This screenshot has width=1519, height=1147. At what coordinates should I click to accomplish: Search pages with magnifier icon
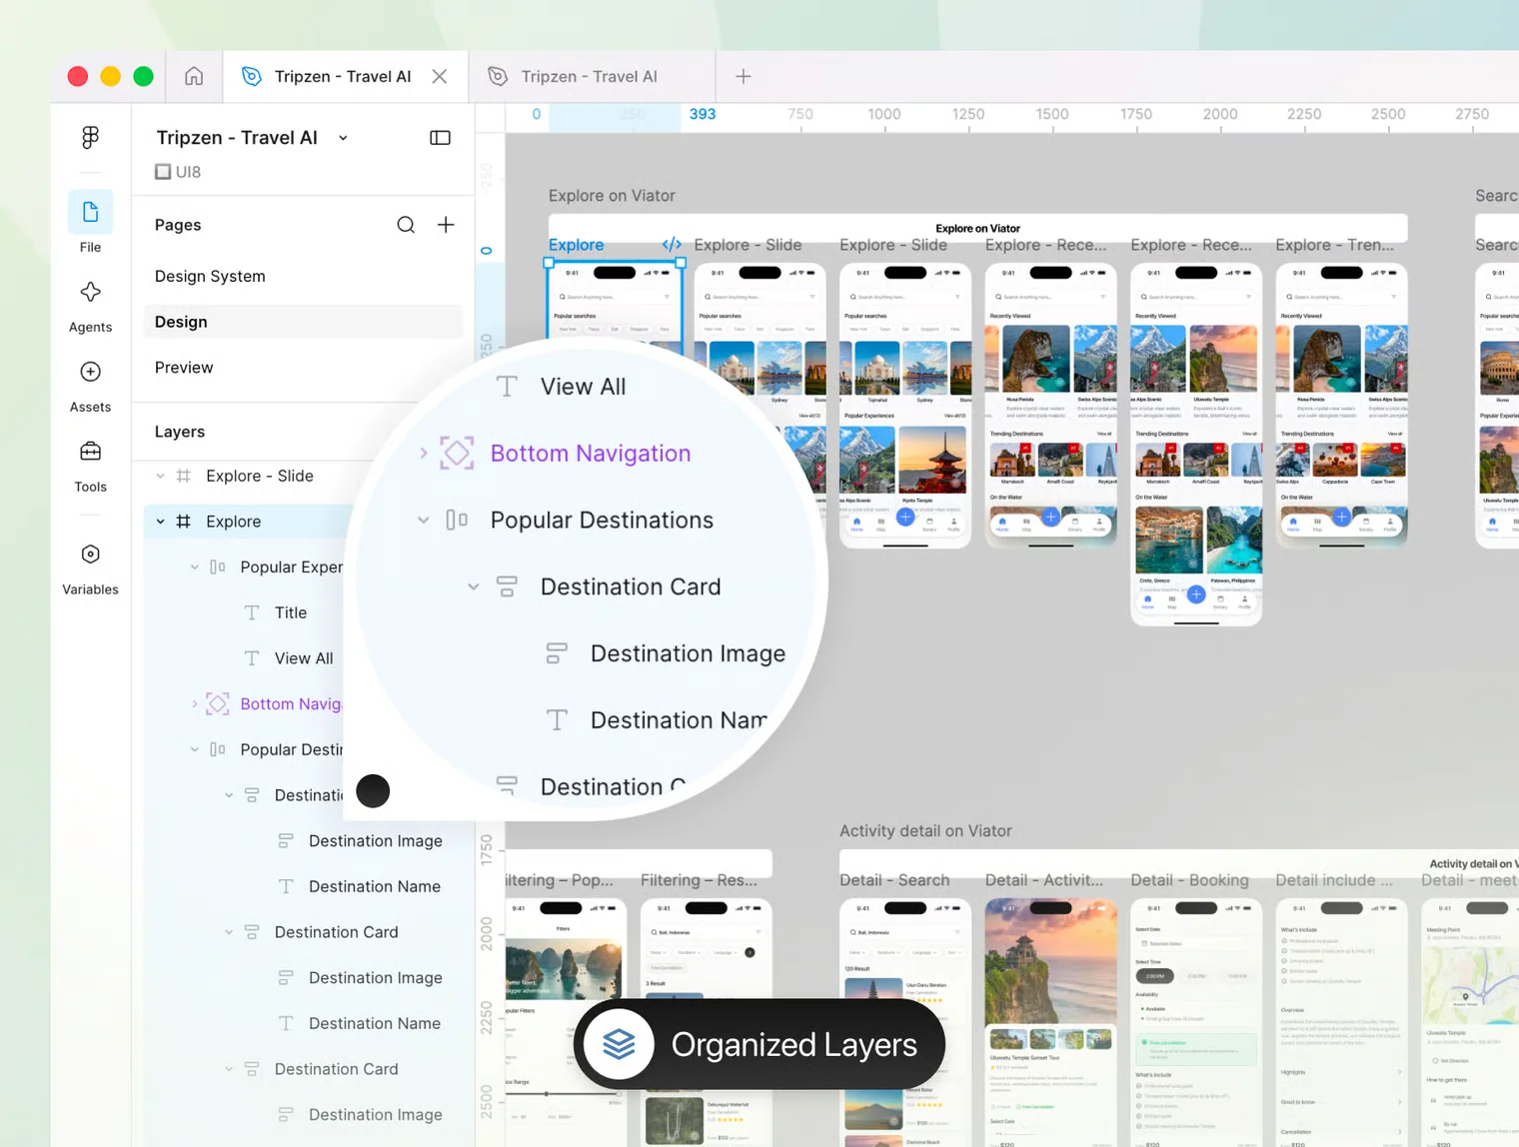[406, 225]
